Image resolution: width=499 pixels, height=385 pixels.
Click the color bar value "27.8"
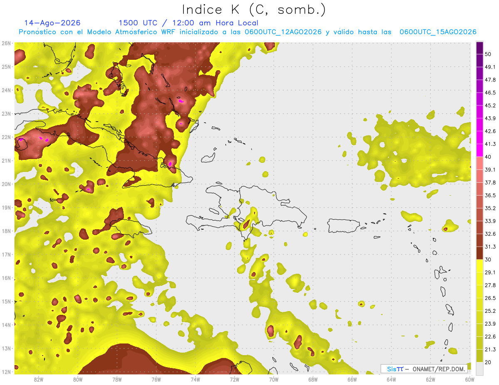[x=490, y=285]
